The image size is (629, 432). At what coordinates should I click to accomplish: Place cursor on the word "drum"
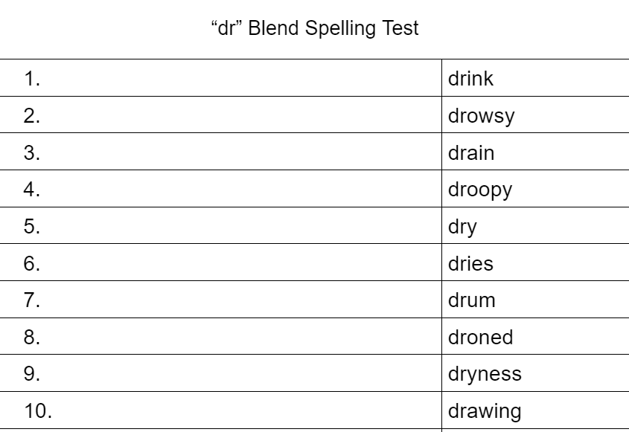tap(472, 300)
